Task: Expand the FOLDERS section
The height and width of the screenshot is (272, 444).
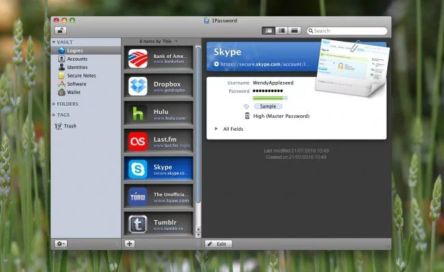Action: pyautogui.click(x=54, y=104)
